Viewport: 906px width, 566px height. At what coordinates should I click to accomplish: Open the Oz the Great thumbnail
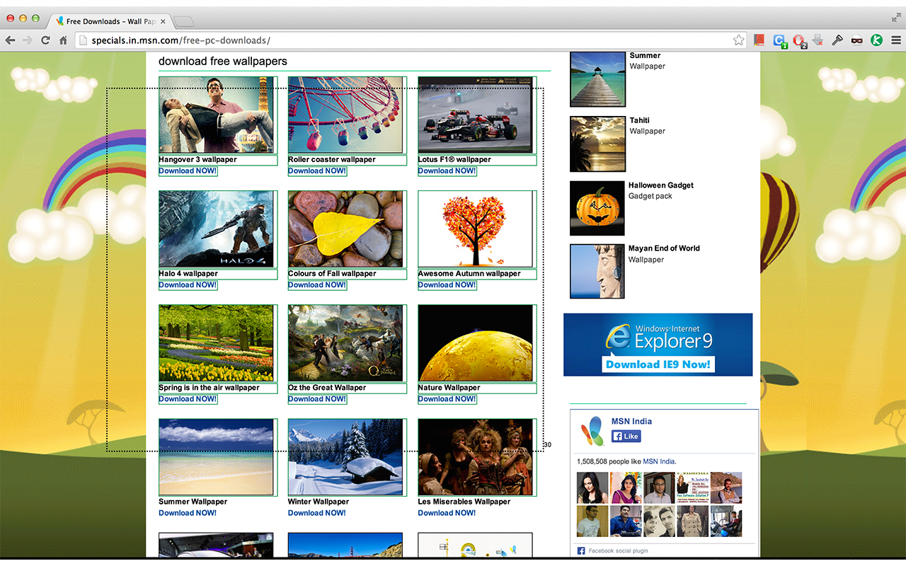click(x=345, y=342)
